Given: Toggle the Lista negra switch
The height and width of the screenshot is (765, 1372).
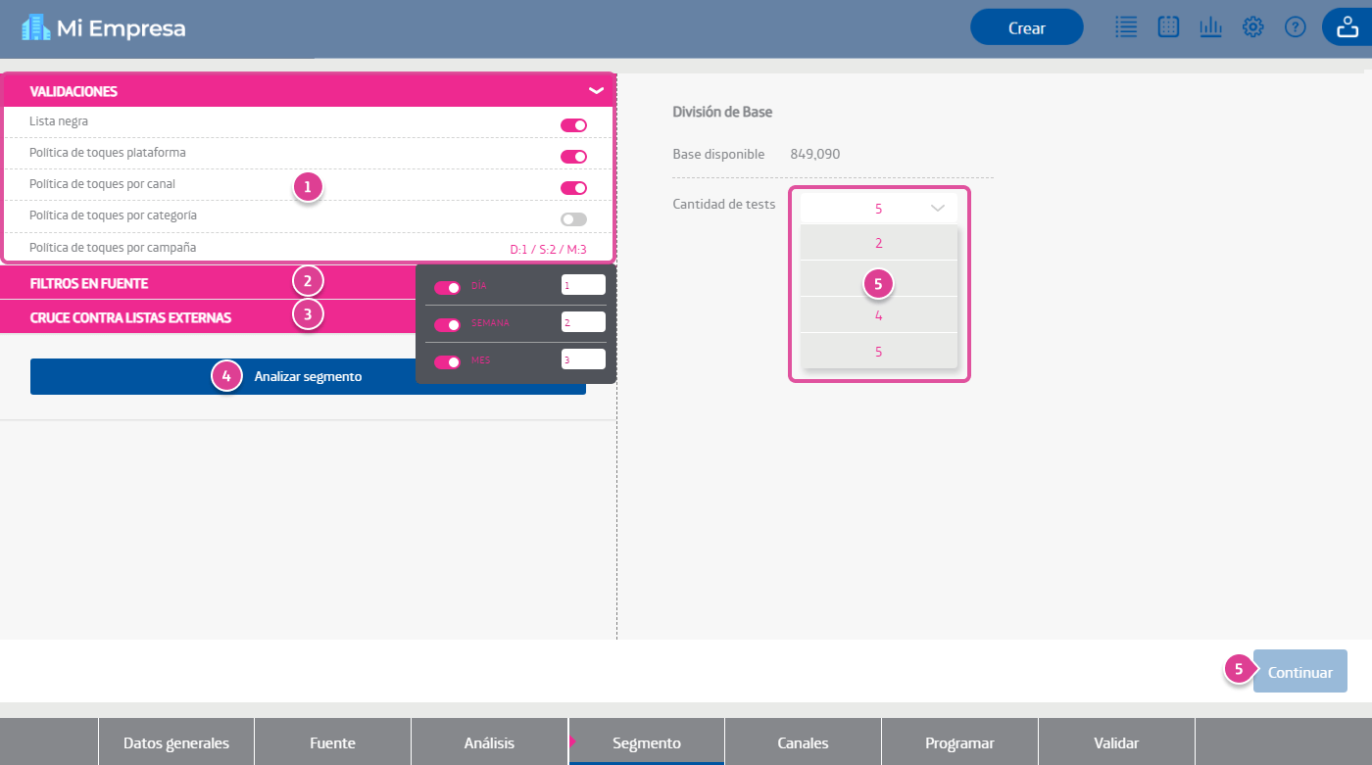Looking at the screenshot, I should click(x=573, y=125).
